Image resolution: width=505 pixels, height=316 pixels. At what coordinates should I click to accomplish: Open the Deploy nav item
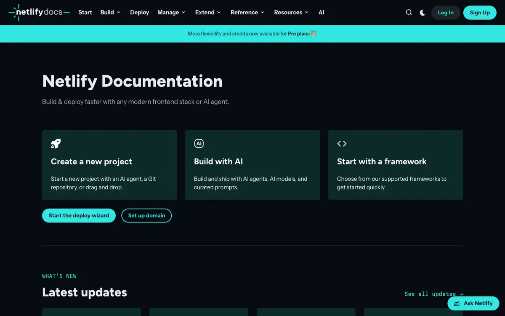140,13
